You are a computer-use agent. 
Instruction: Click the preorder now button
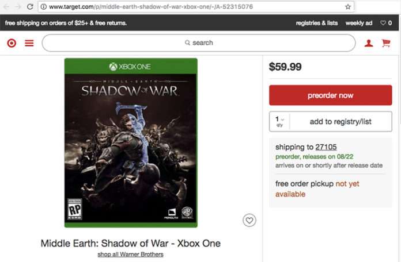(x=330, y=95)
